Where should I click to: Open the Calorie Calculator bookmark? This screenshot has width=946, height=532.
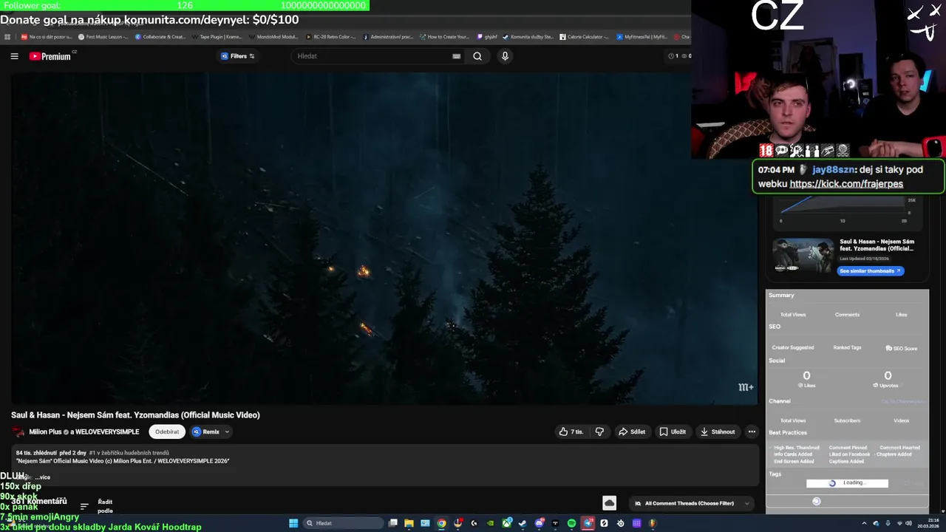click(584, 36)
